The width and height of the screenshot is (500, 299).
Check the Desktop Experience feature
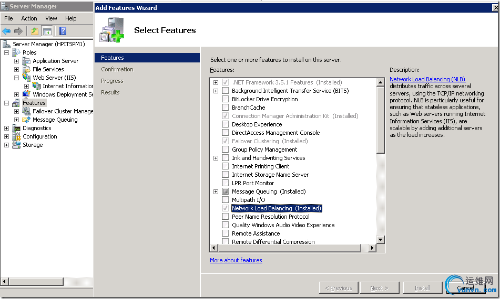[x=225, y=124]
